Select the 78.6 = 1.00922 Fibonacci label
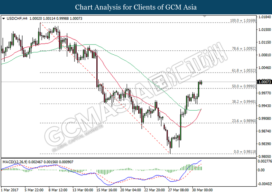This screenshot has height=194, width=272. point(244,48)
